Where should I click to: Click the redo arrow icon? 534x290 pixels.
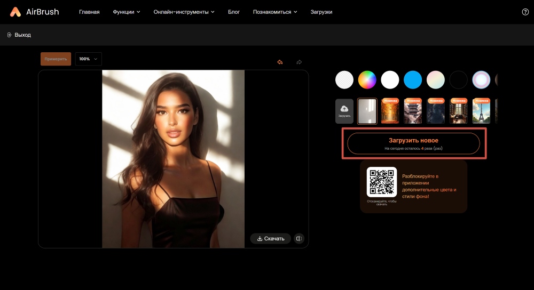pyautogui.click(x=299, y=62)
